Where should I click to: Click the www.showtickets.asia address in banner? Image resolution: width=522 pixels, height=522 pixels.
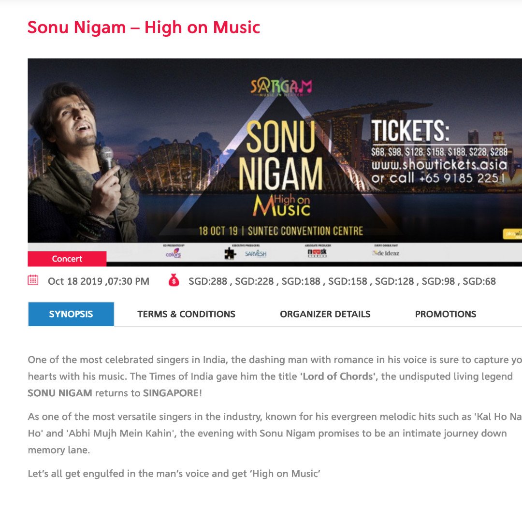(439, 165)
